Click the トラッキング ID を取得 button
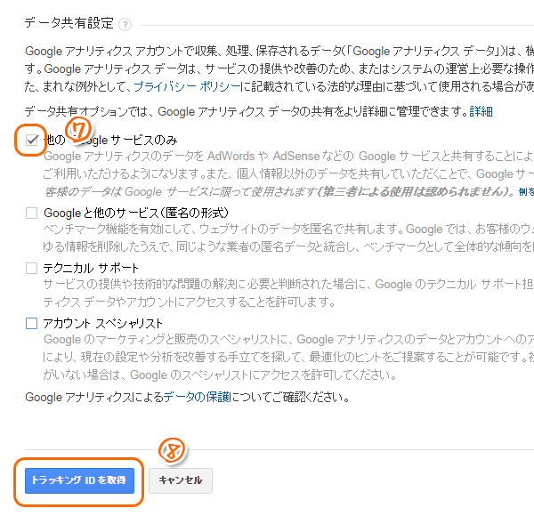534x516 pixels. (x=79, y=480)
